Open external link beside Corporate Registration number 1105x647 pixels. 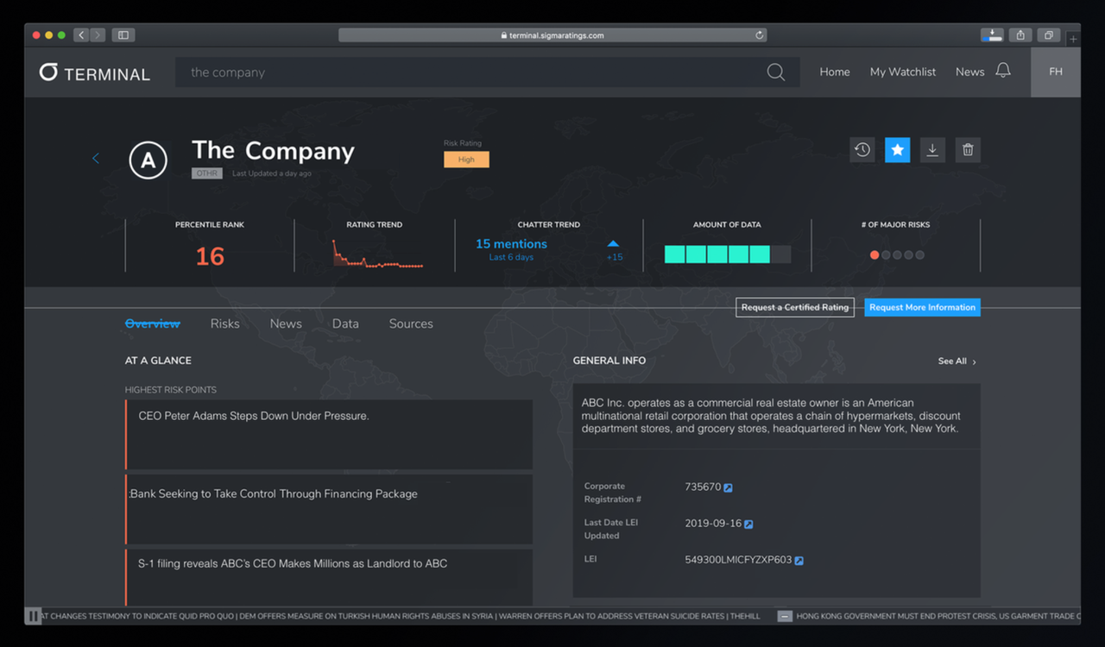point(728,487)
